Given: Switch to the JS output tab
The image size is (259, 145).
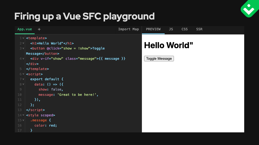Looking at the screenshot, I should point(171,29).
